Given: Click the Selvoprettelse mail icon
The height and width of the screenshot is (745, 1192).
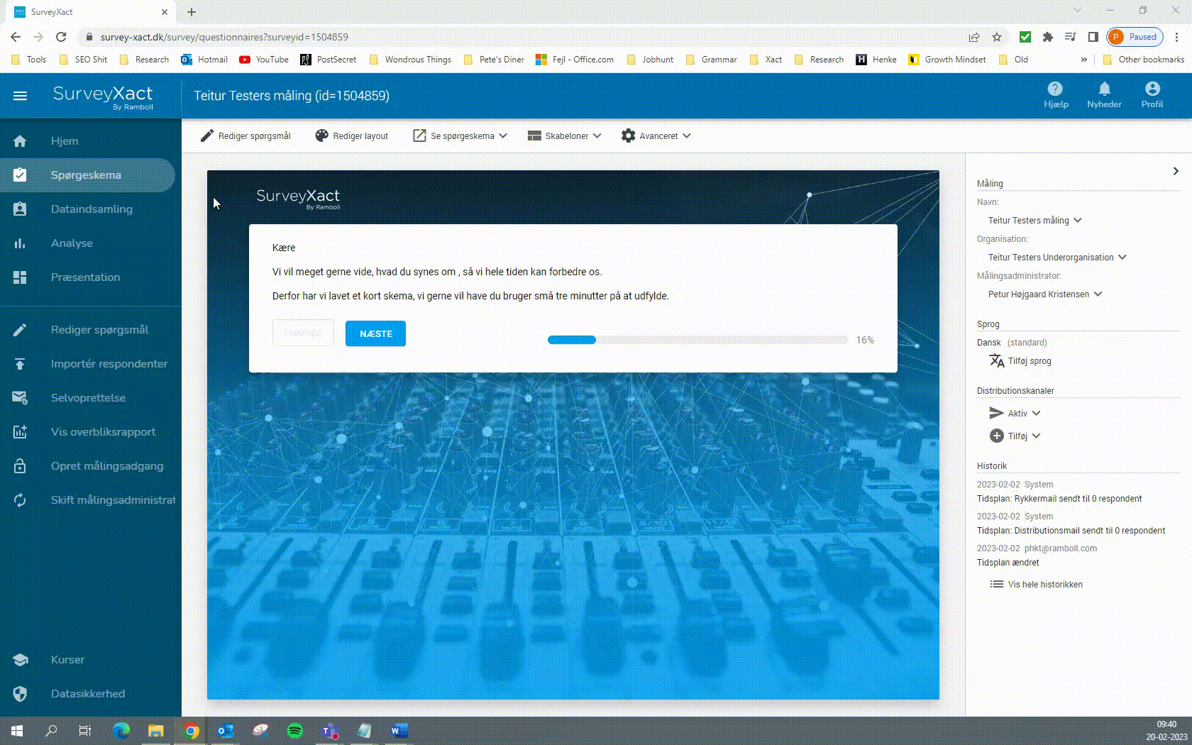Looking at the screenshot, I should pyautogui.click(x=20, y=398).
